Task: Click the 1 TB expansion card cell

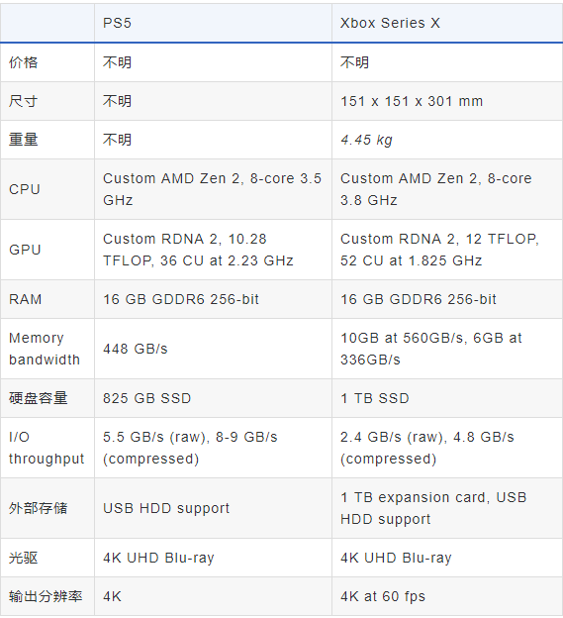Action: click(447, 508)
